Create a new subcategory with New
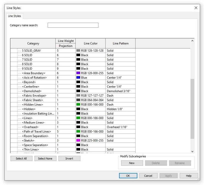This screenshot has width=204, height=185. pos(132,163)
